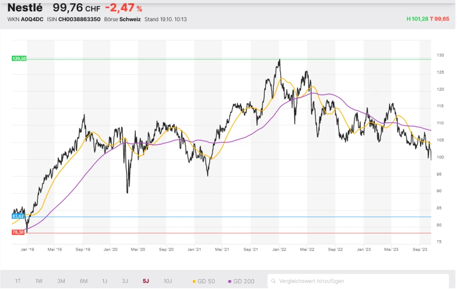Screen dimensions: 457x289
Task: Show the 3M chart period
Action: 61,281
